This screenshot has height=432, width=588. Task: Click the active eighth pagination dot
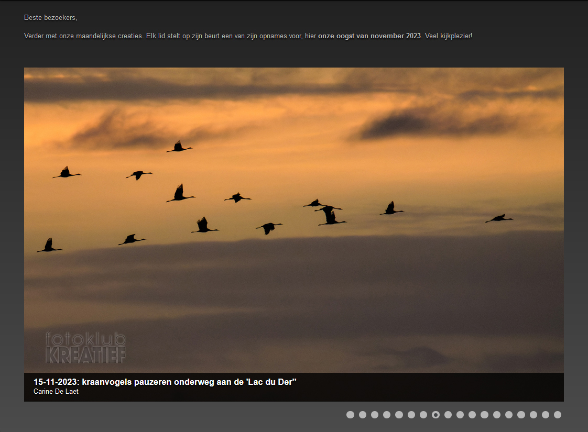coord(435,415)
